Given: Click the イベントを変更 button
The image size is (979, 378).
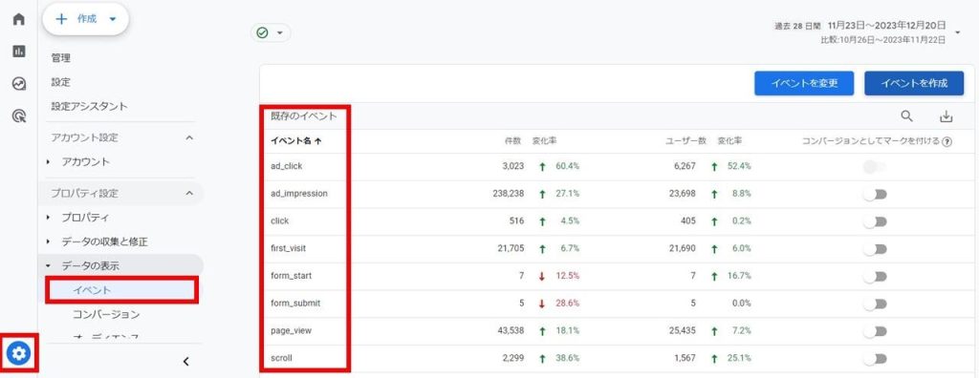Looking at the screenshot, I should click(x=803, y=83).
